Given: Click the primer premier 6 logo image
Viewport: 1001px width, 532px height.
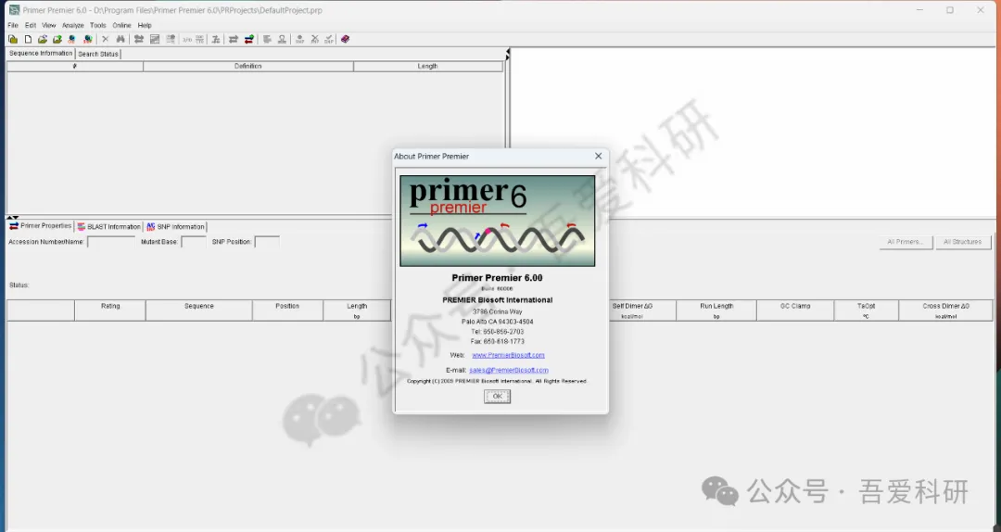Looking at the screenshot, I should click(498, 221).
